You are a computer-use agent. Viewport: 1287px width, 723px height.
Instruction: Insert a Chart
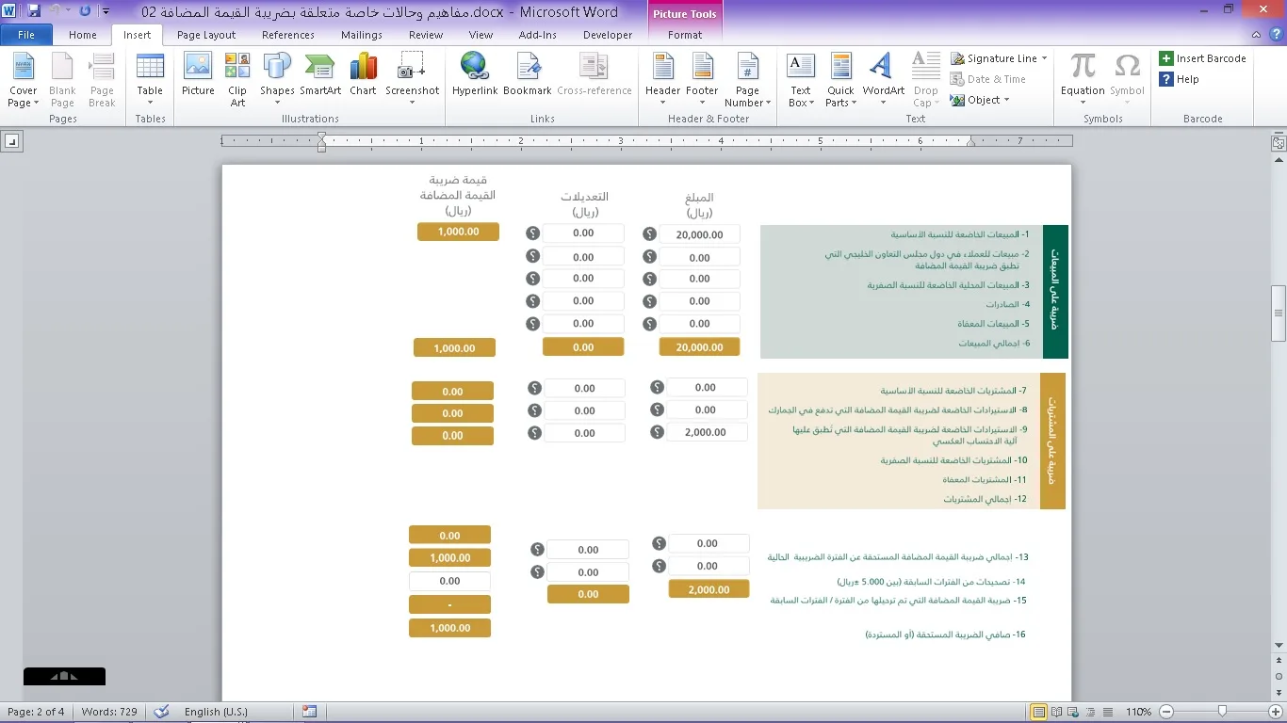tap(363, 75)
